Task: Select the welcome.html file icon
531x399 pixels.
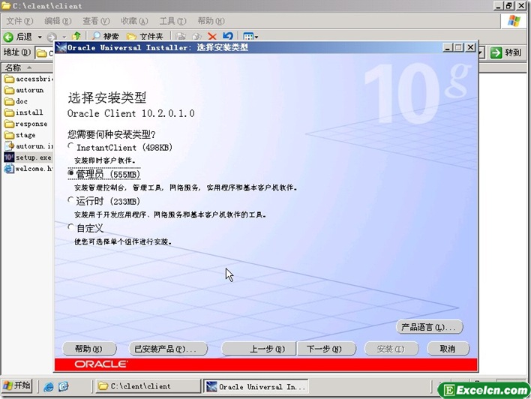Action: [x=9, y=168]
